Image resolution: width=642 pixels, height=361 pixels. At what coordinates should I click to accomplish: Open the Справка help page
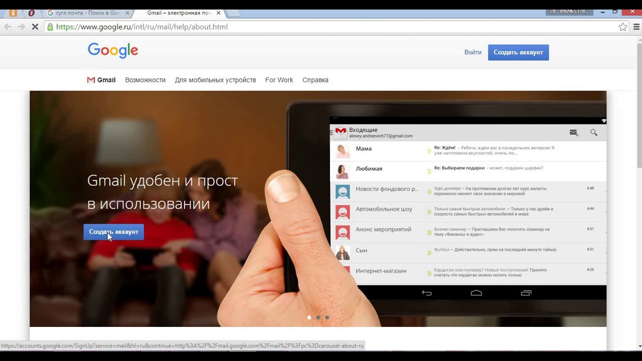315,80
